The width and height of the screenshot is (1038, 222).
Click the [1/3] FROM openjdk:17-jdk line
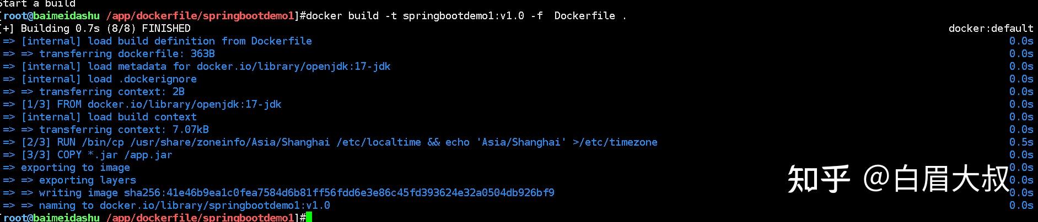pyautogui.click(x=142, y=104)
